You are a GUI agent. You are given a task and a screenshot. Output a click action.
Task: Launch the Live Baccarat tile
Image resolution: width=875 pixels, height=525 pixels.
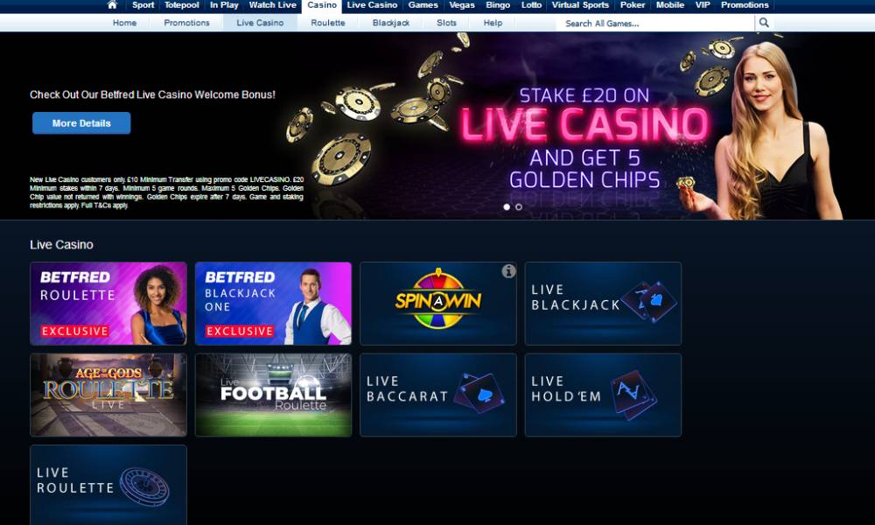[438, 395]
